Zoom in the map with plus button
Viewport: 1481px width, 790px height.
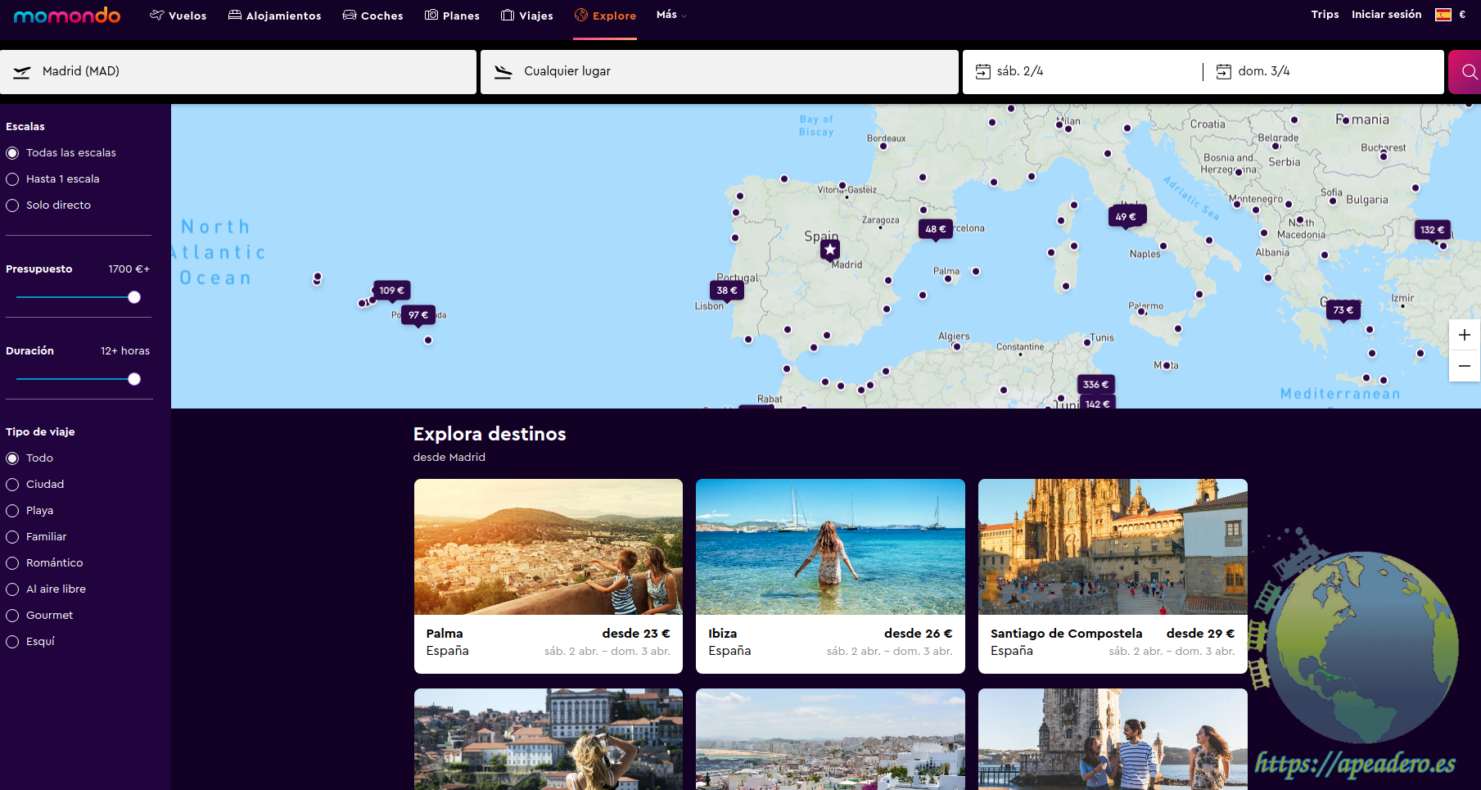coord(1464,335)
